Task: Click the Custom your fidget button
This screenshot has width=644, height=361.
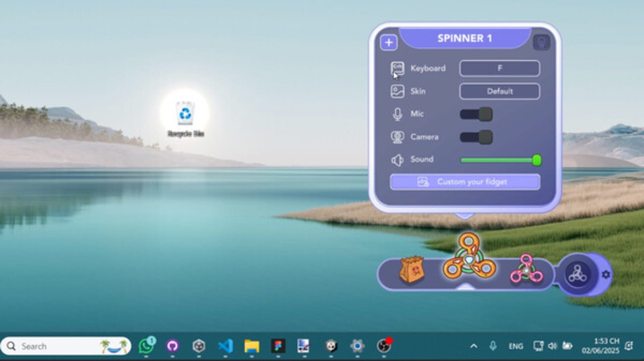Action: click(x=465, y=182)
